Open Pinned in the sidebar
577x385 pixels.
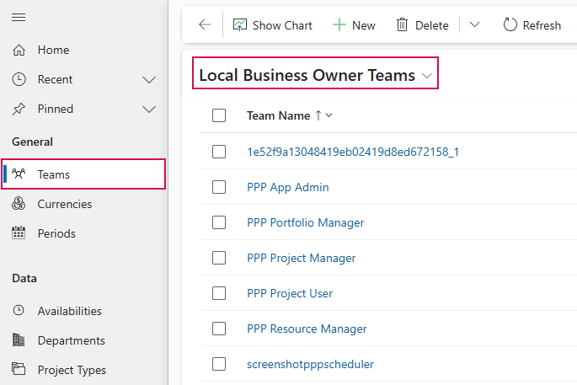[56, 109]
